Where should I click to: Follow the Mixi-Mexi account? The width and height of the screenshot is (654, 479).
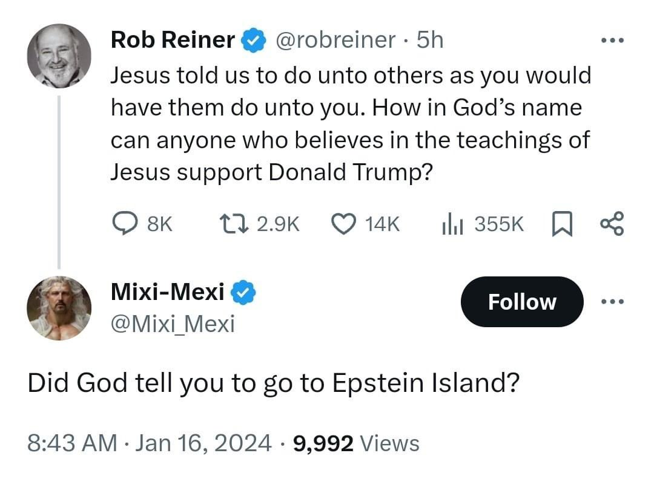click(x=522, y=301)
